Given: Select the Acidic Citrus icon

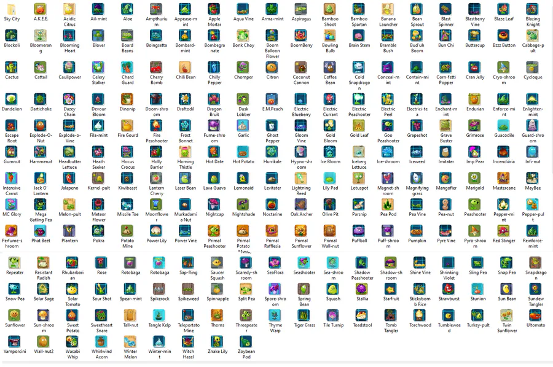Looking at the screenshot, I should click(69, 9).
